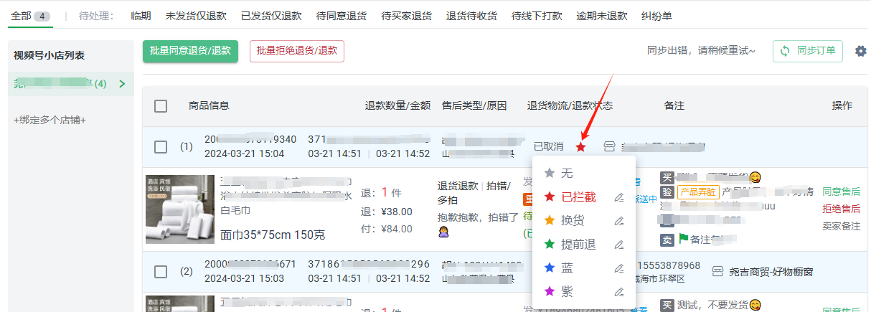This screenshot has width=871, height=312.
Task: Click the green flag seller note icon
Action: tap(683, 239)
